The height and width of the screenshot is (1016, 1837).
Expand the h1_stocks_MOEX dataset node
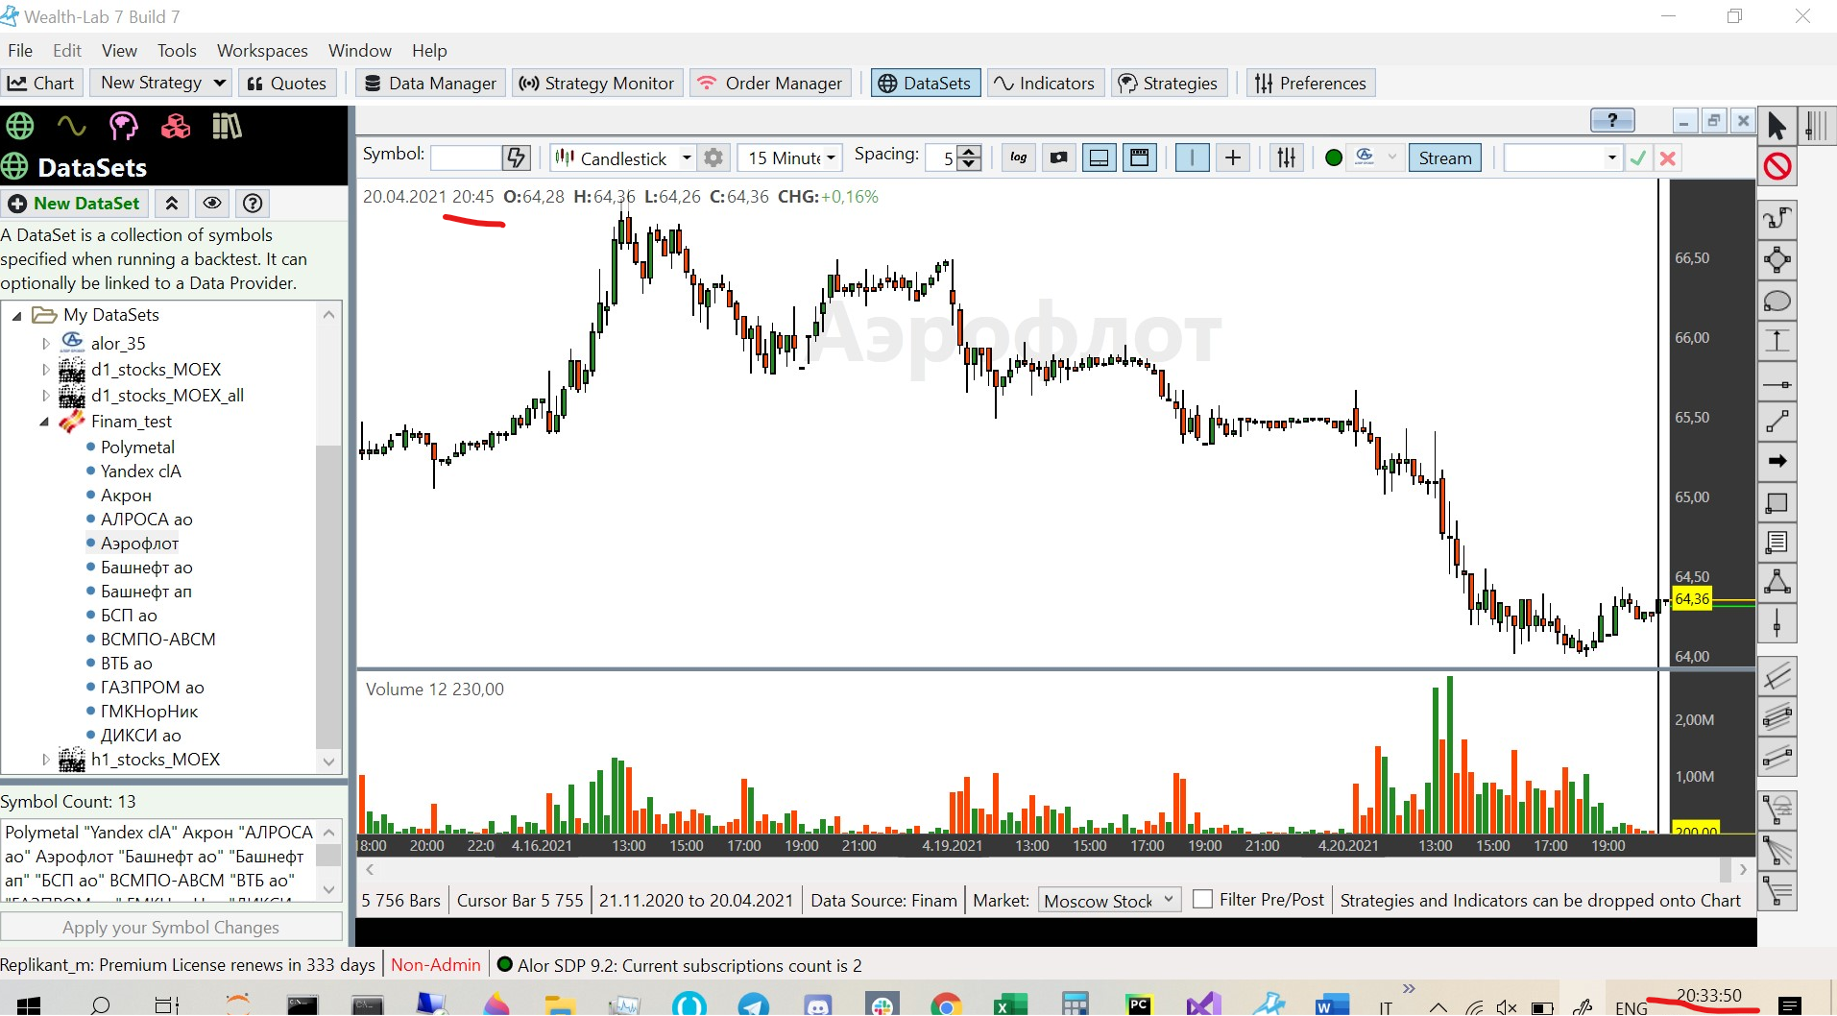44,759
